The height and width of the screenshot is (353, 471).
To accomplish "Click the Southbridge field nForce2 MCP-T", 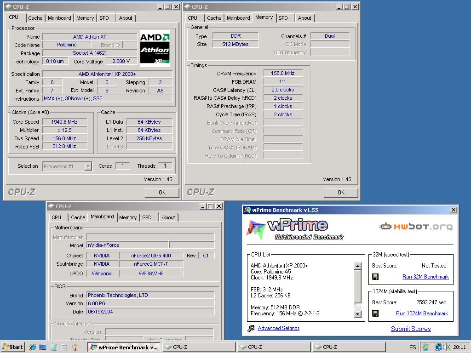I will pyautogui.click(x=151, y=264).
